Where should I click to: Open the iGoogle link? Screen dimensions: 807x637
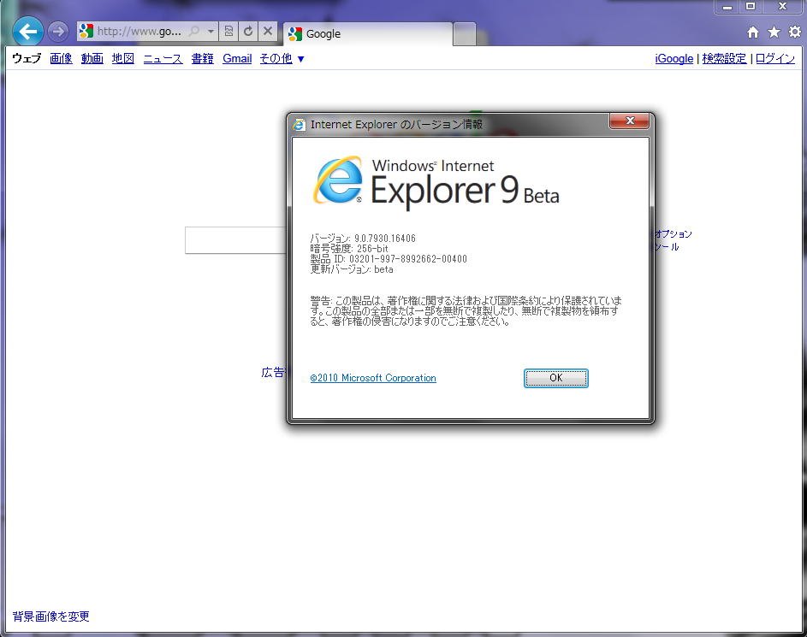[x=674, y=59]
